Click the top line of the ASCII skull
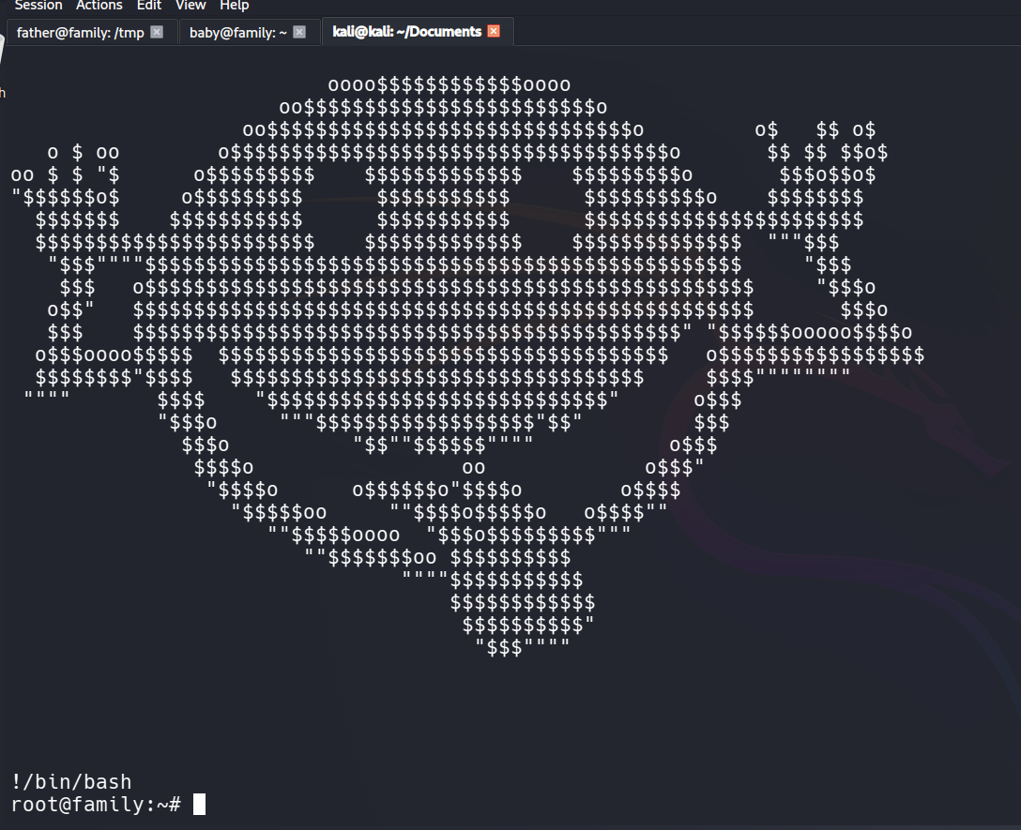The width and height of the screenshot is (1021, 830). [x=449, y=85]
